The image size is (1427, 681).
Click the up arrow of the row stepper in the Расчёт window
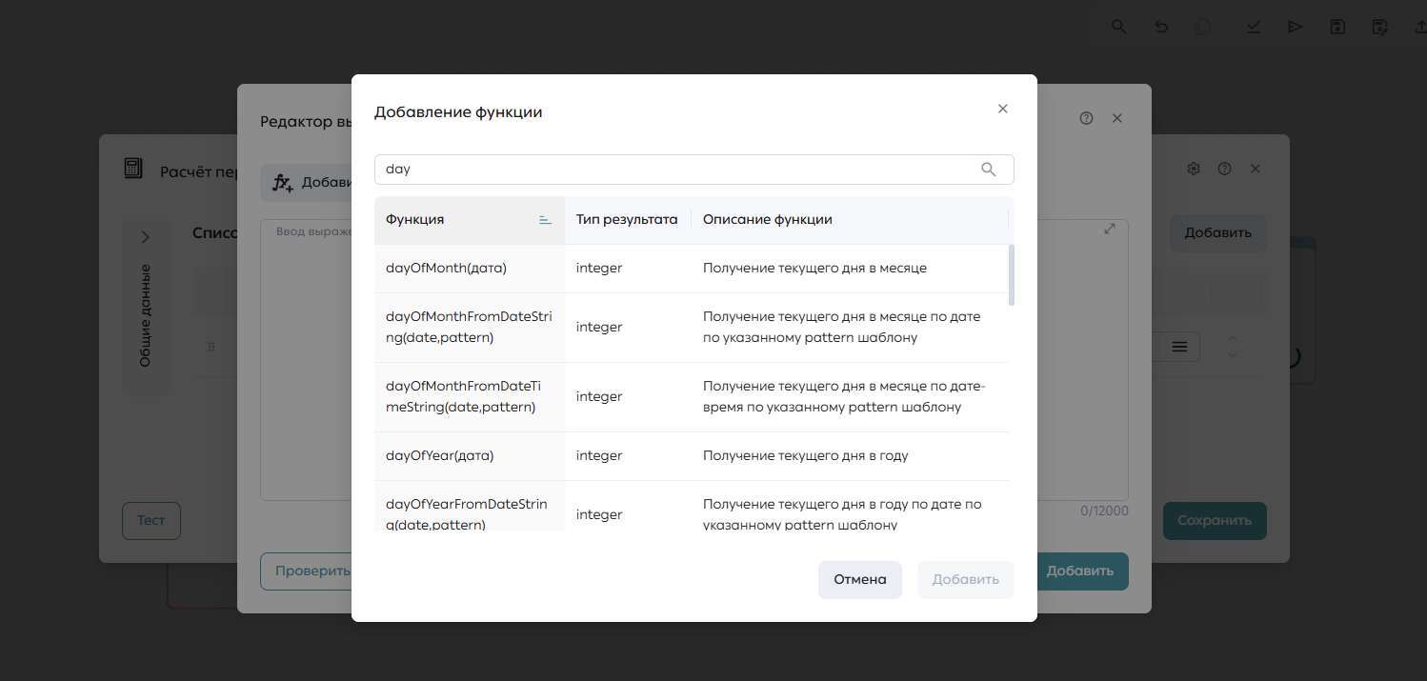click(1233, 339)
